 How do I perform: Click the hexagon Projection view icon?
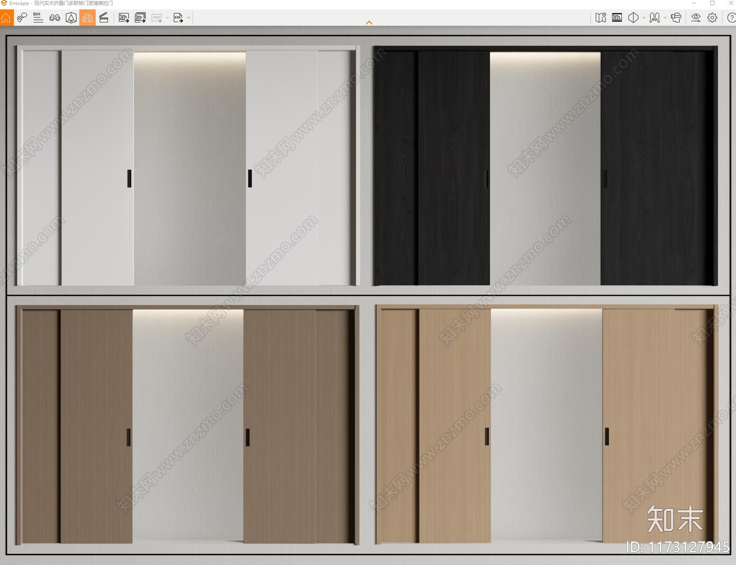pos(633,18)
